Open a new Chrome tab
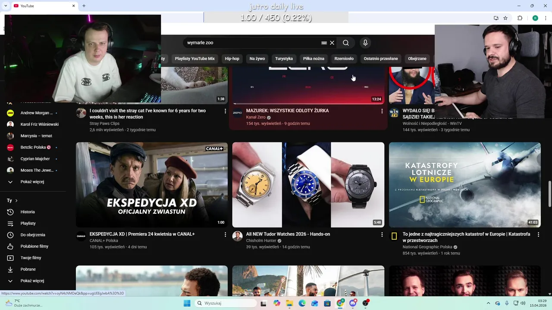 tap(84, 6)
